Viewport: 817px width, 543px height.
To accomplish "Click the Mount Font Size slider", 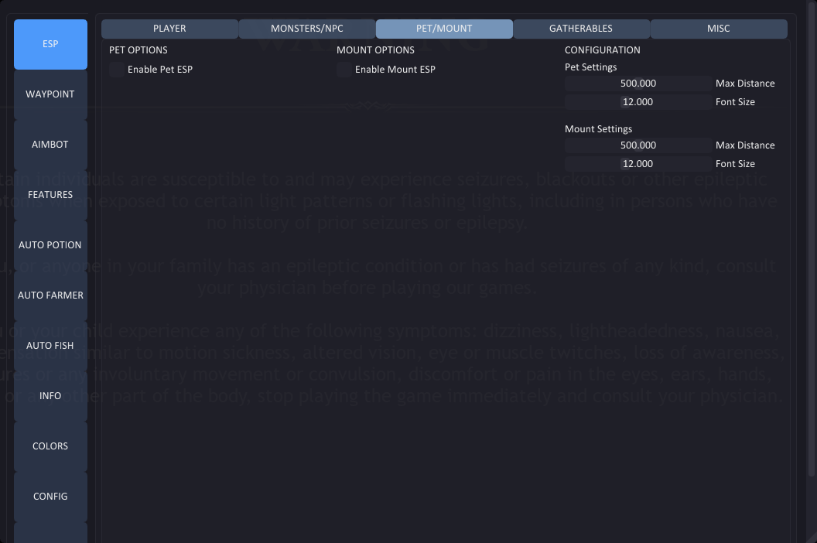I will click(638, 164).
